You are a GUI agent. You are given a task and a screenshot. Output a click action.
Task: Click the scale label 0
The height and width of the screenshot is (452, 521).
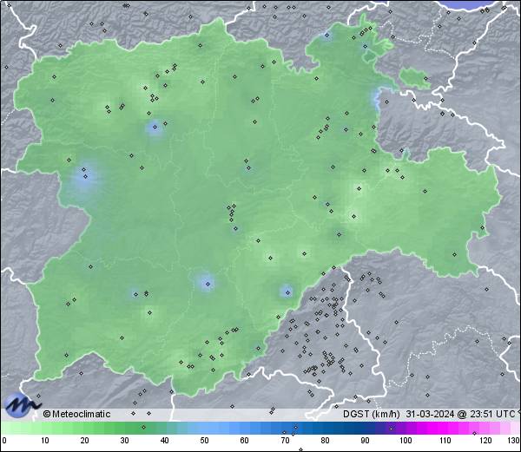click(x=4, y=441)
